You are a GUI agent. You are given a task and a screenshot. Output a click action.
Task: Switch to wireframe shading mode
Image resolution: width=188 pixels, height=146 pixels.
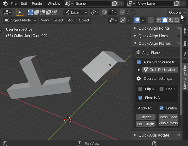pyautogui.click(x=159, y=20)
